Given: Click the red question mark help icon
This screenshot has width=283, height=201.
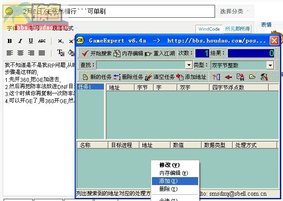Looking at the screenshot, I should tap(216, 77).
